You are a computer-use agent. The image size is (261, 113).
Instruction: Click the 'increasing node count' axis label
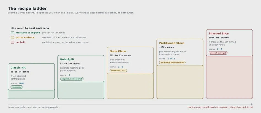tap(34, 107)
